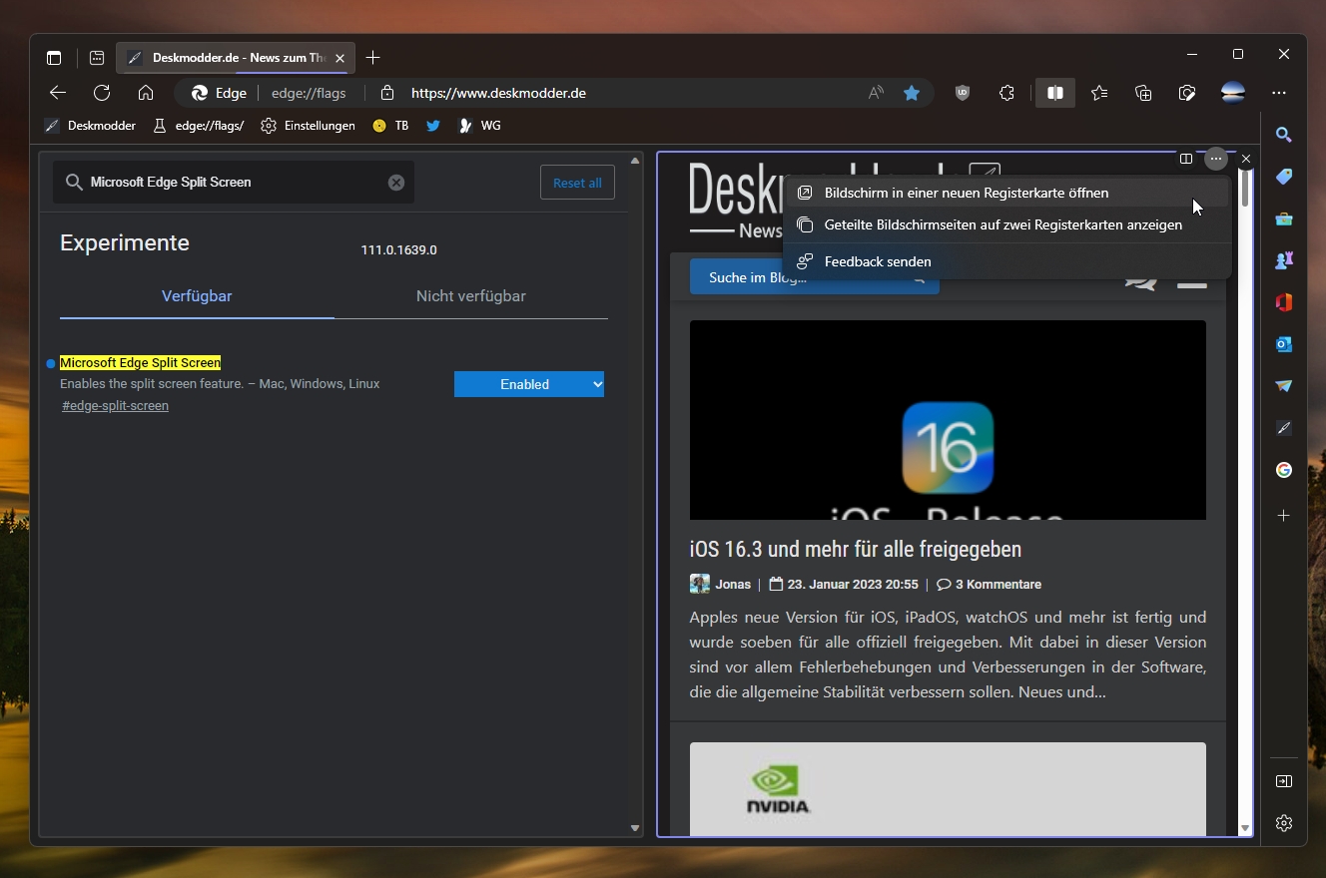Viewport: 1326px width, 878px height.
Task: Open sidebar Outlook icon
Action: (x=1284, y=344)
